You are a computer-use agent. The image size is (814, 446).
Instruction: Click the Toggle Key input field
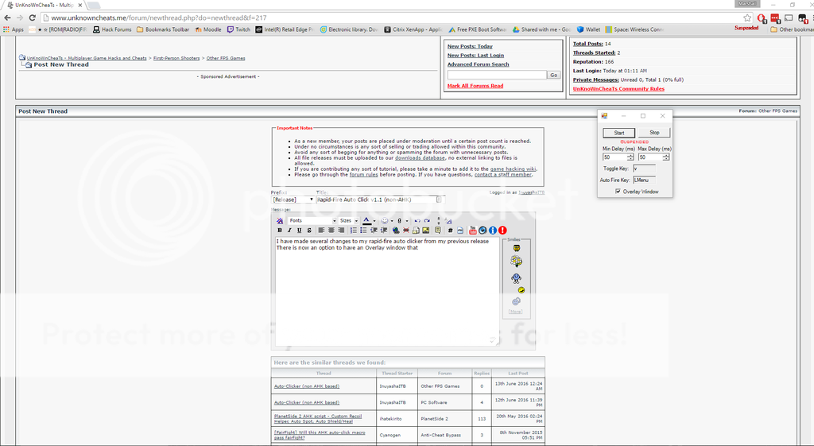coord(644,169)
